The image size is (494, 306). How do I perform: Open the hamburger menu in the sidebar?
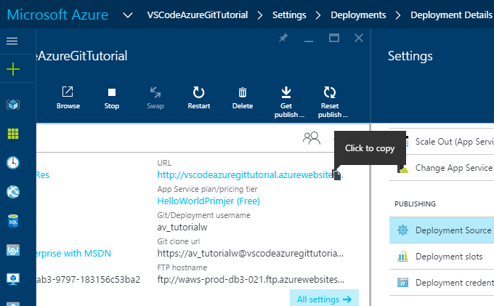[12, 41]
